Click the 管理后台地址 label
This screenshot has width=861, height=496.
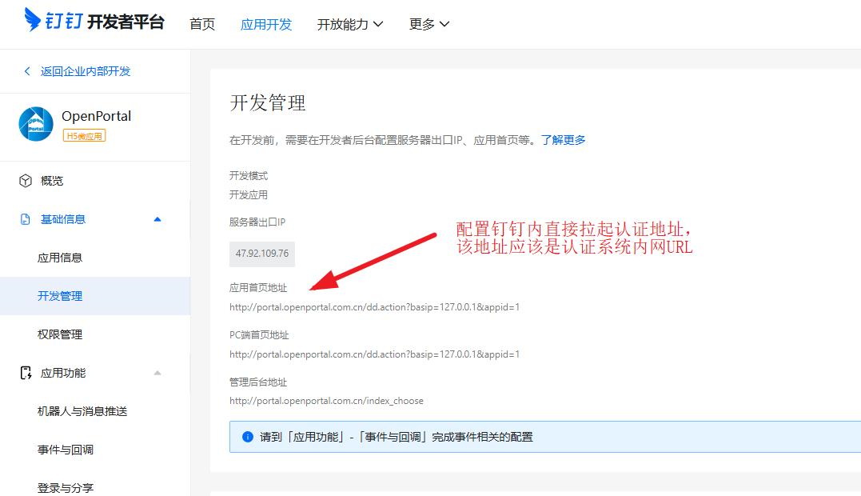tap(258, 382)
